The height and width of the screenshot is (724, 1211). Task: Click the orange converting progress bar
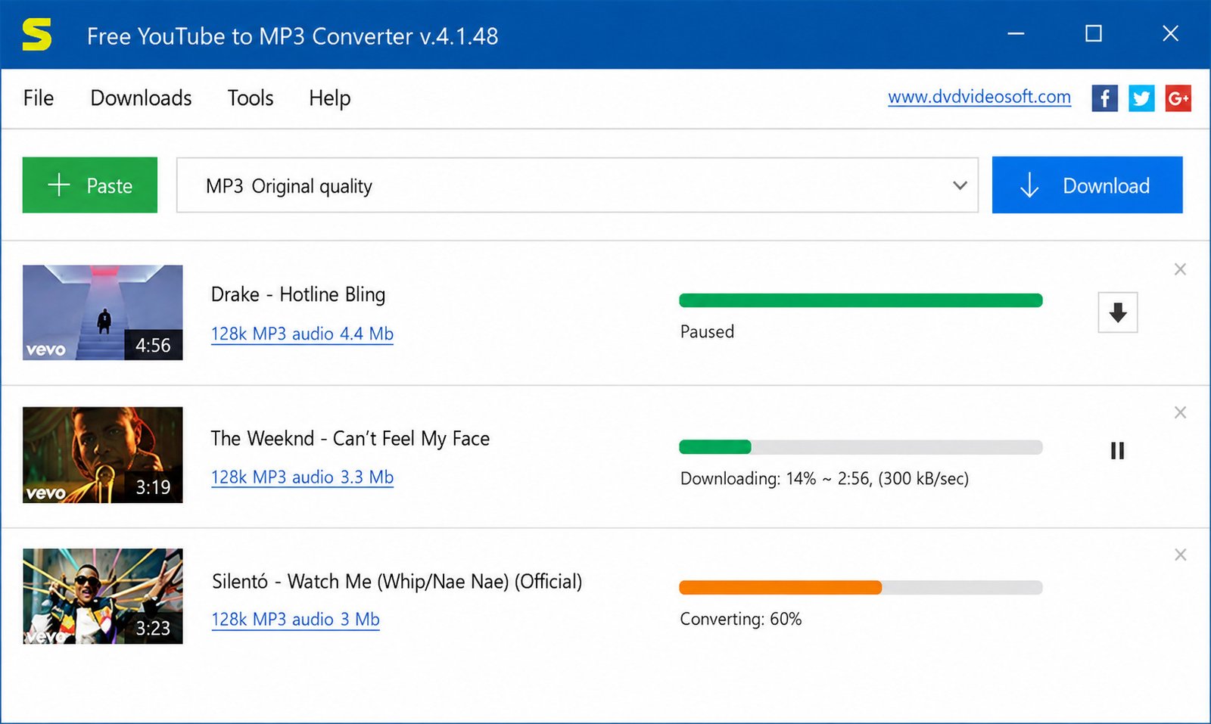coord(861,587)
